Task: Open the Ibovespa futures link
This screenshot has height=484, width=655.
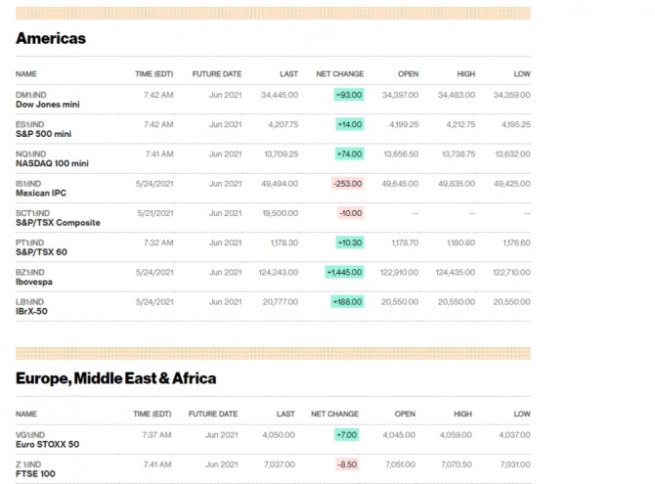Action: [36, 282]
